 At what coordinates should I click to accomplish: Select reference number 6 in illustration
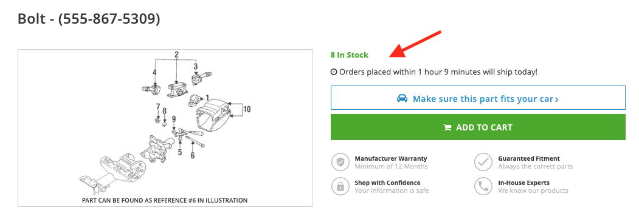click(x=193, y=155)
